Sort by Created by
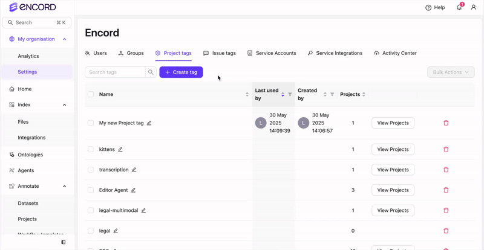Screen dimensions: 484x250 click(325, 94)
